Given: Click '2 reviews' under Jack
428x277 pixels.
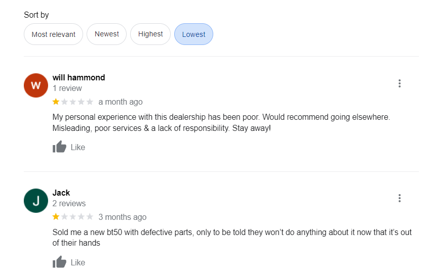Looking at the screenshot, I should pos(69,204).
